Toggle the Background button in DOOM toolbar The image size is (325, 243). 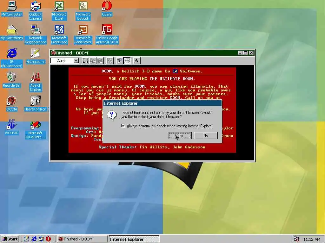[x=127, y=61]
